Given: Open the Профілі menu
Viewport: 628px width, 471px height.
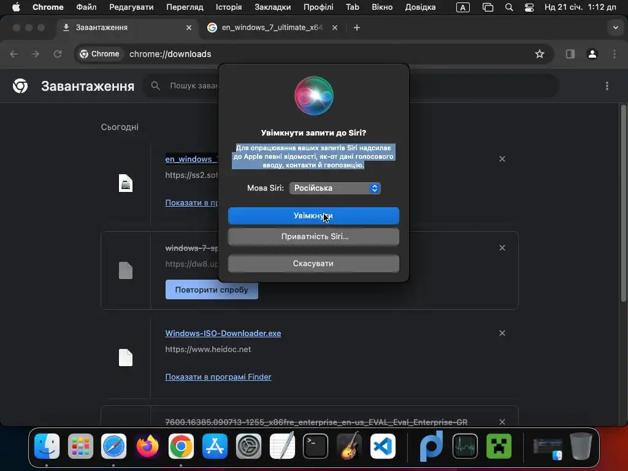Looking at the screenshot, I should pos(318,7).
